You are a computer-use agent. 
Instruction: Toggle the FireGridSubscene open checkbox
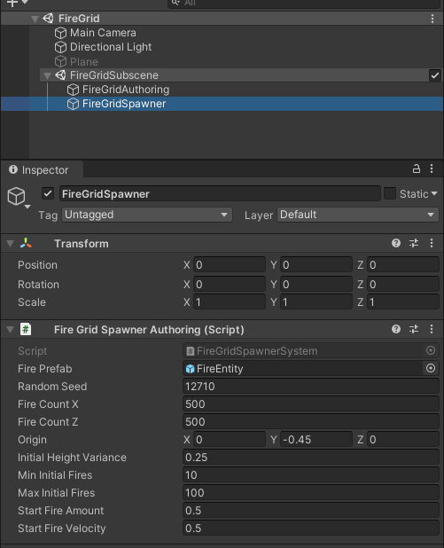[x=435, y=75]
